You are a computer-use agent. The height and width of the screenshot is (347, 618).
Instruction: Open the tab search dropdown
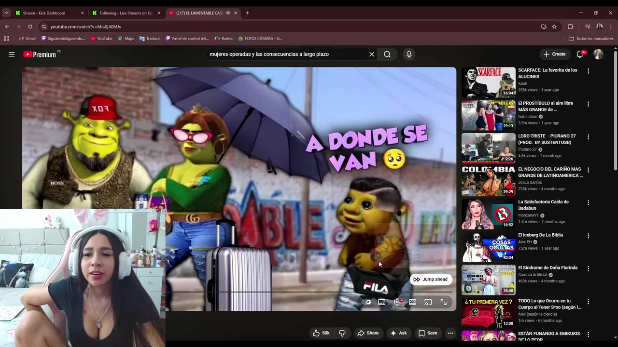(6, 13)
